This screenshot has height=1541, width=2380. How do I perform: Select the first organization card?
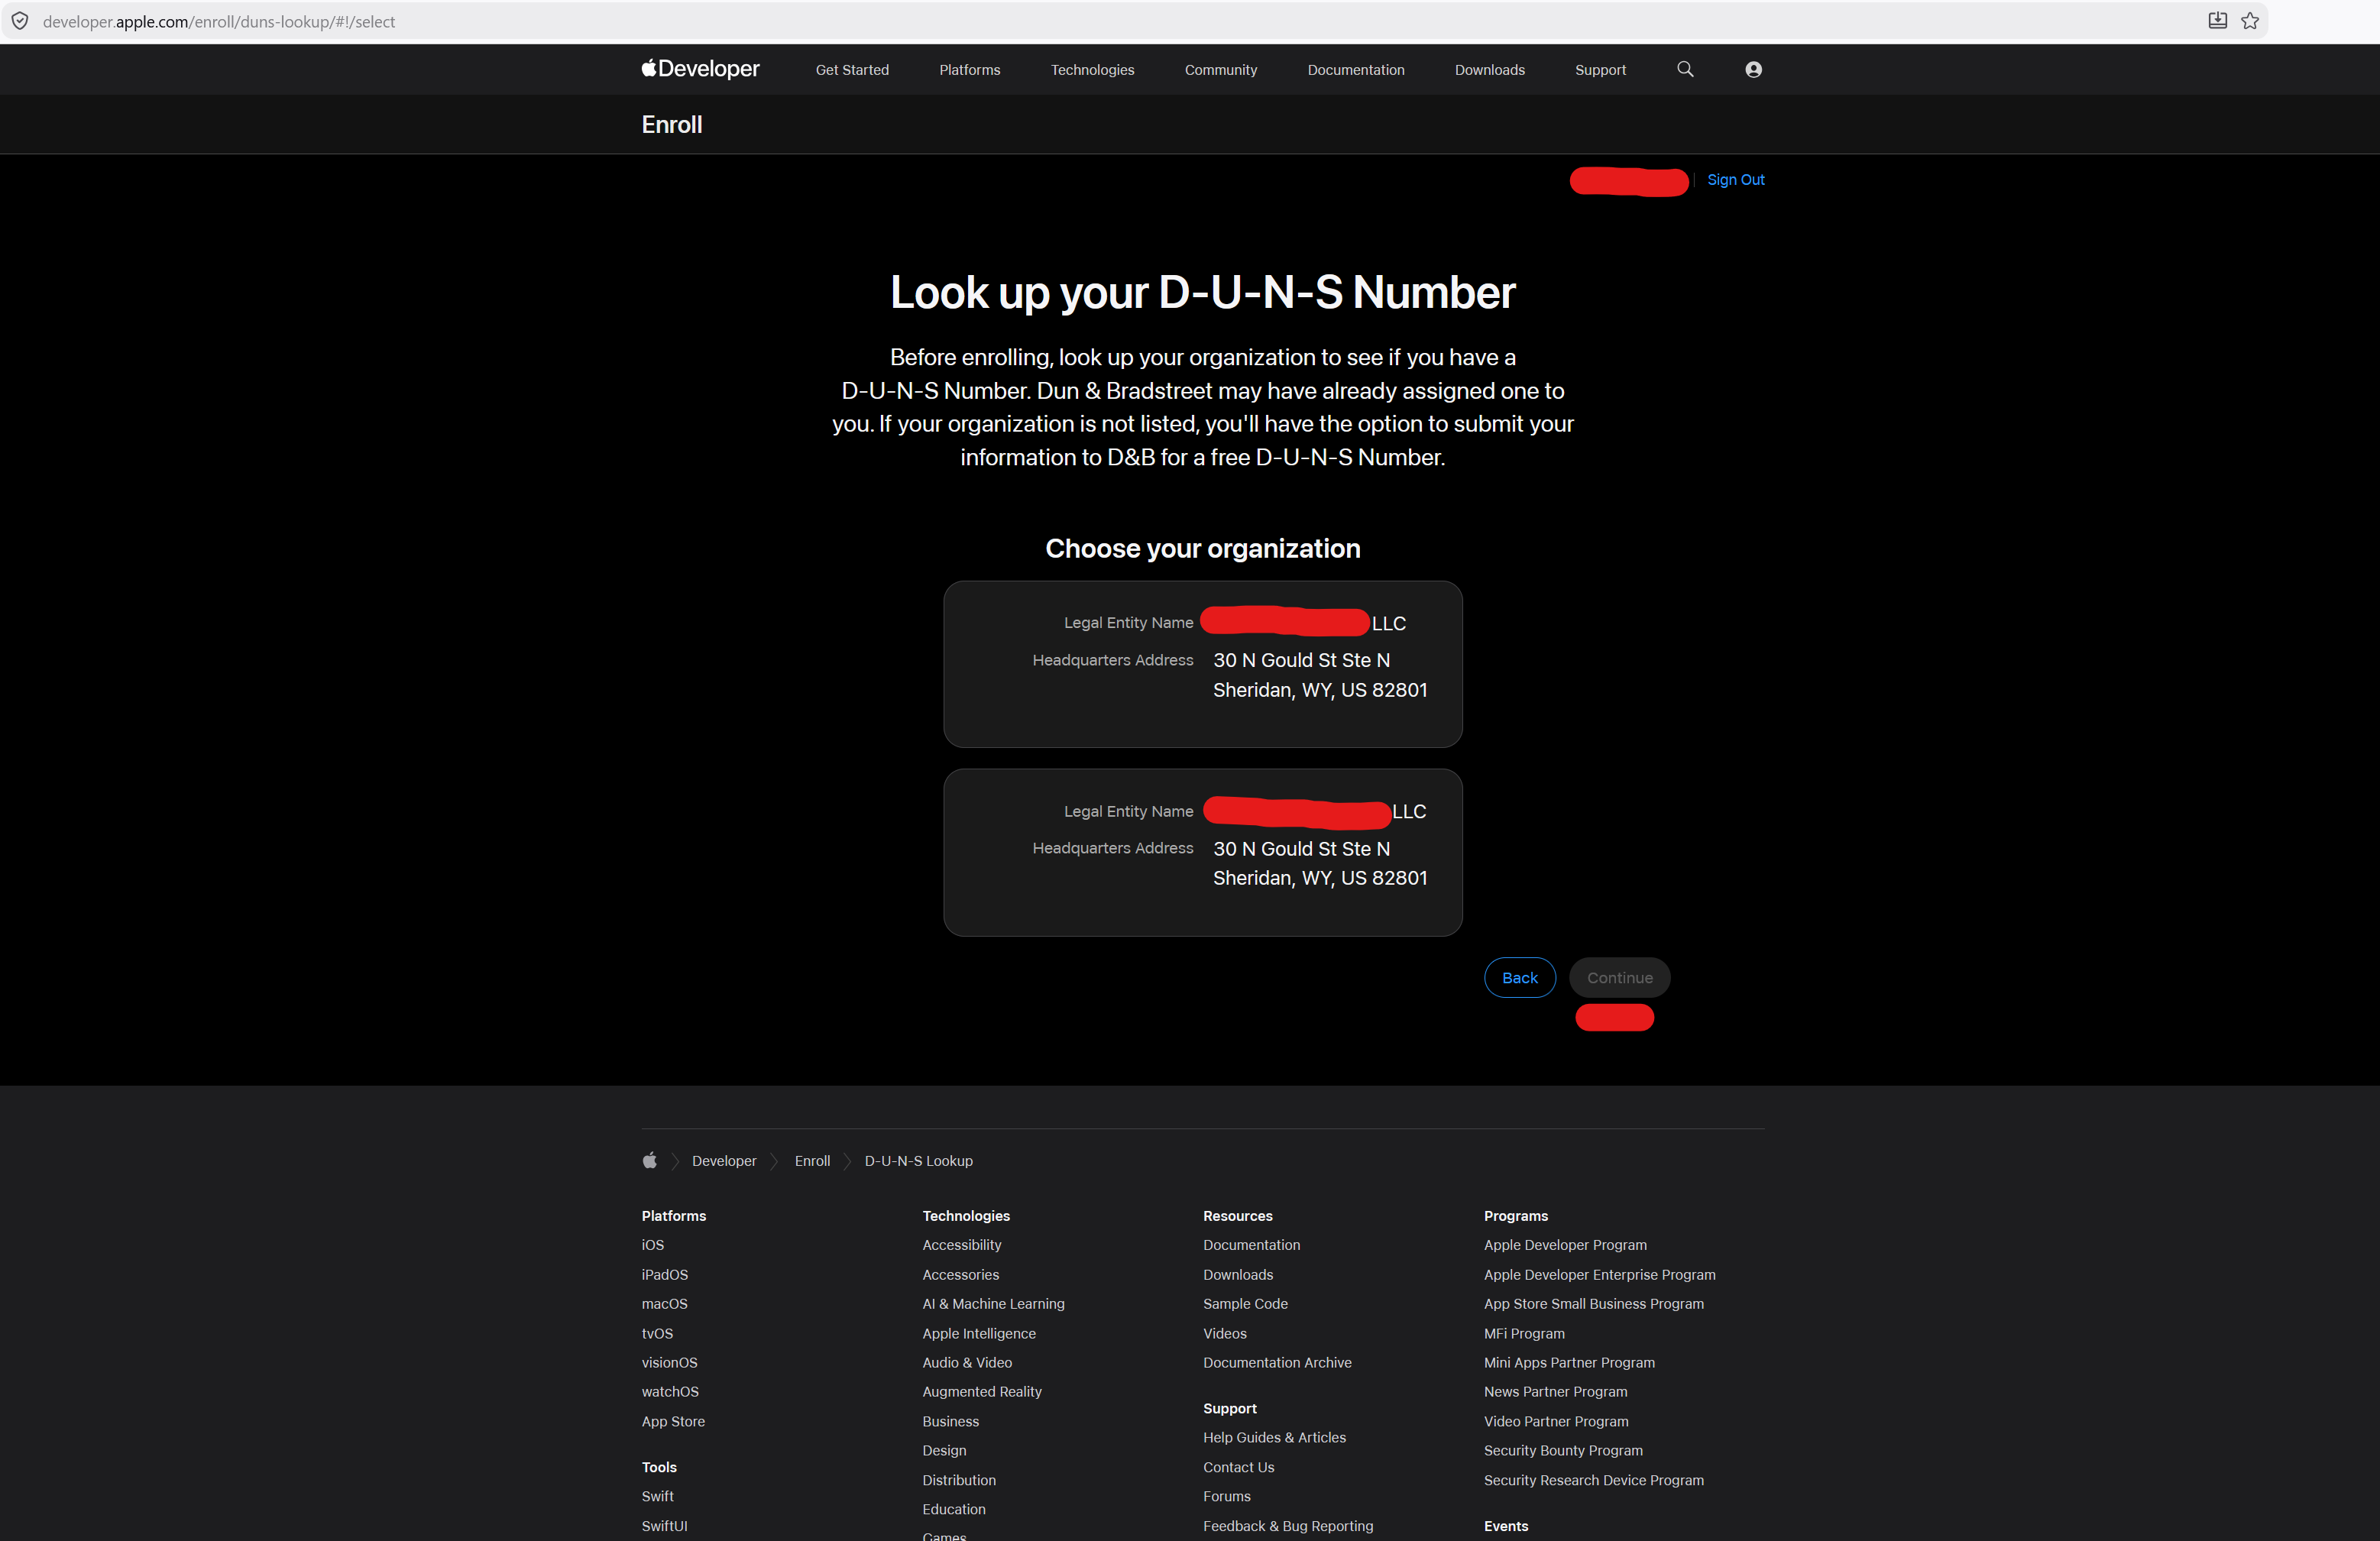(x=1202, y=664)
